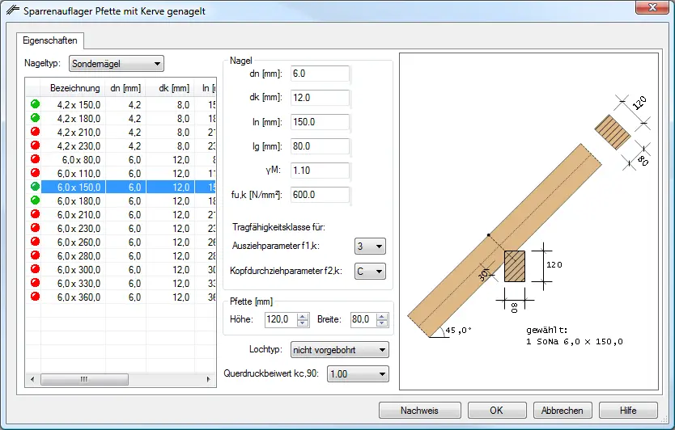Click the lg [mm] input field
675x430 pixels.
[320, 146]
